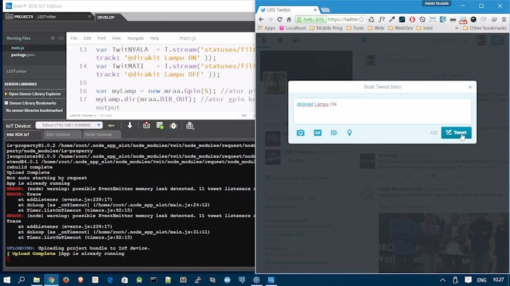Click the split-view icon beside Working Files
Image resolution: width=510 pixels, height=286 pixels.
[x=61, y=38]
